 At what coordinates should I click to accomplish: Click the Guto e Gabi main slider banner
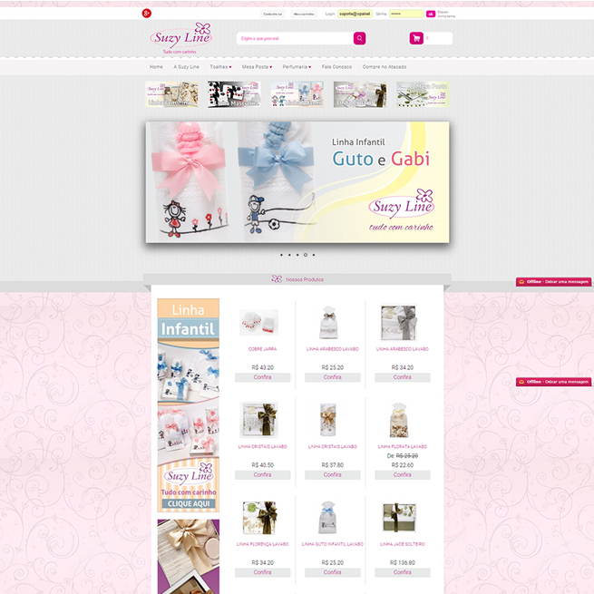tap(297, 182)
